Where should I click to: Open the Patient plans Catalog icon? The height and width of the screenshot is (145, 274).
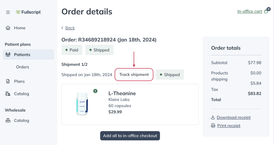(8, 94)
